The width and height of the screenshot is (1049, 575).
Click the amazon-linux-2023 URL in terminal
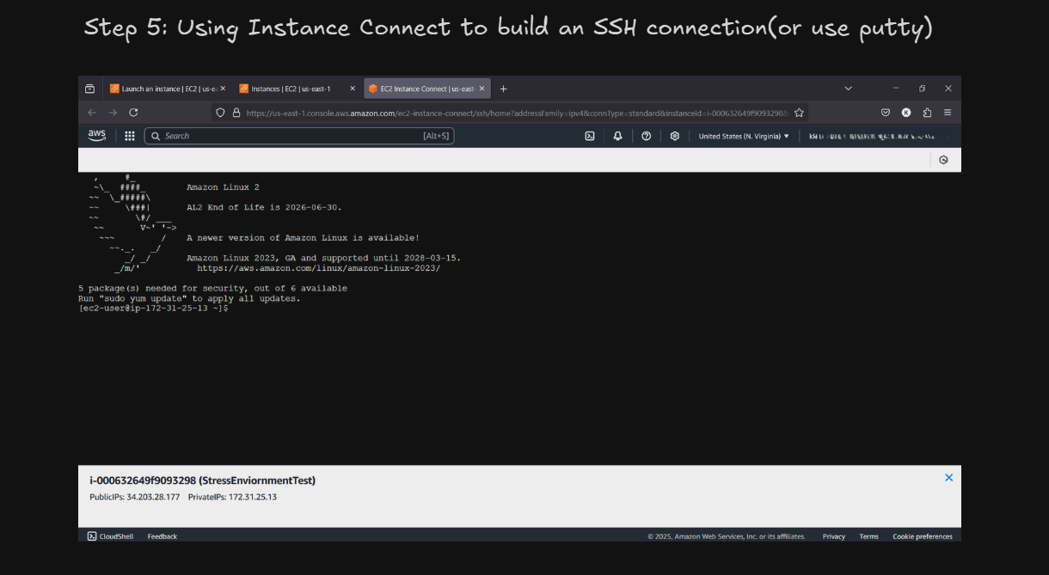(318, 268)
